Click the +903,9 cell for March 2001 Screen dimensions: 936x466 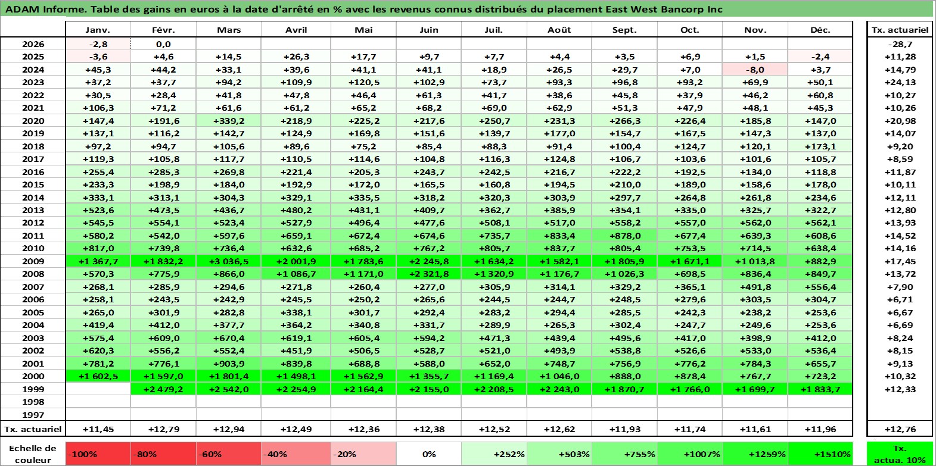(229, 364)
